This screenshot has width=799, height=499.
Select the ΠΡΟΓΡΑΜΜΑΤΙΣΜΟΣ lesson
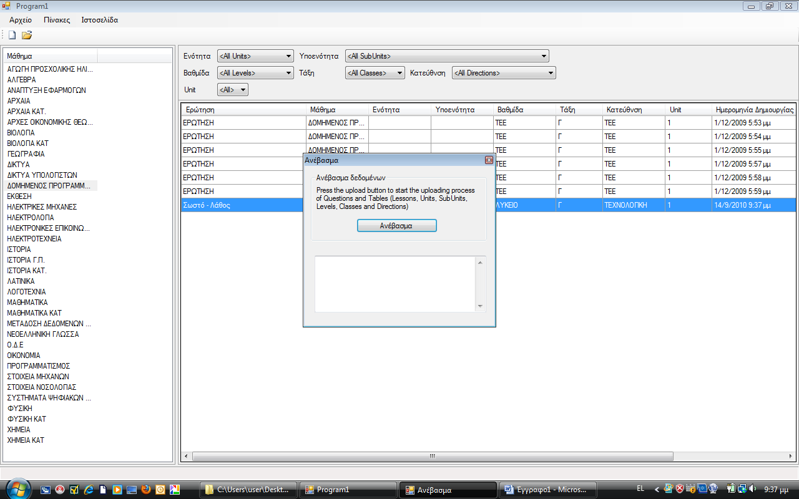(x=39, y=366)
